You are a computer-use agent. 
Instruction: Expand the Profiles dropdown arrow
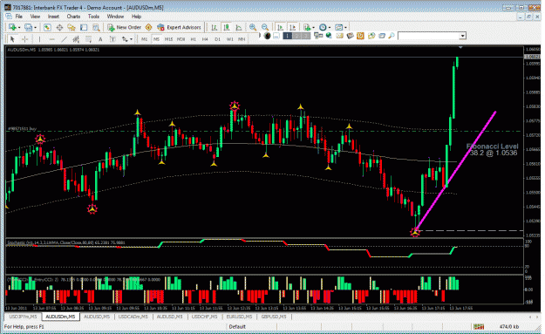click(35, 27)
